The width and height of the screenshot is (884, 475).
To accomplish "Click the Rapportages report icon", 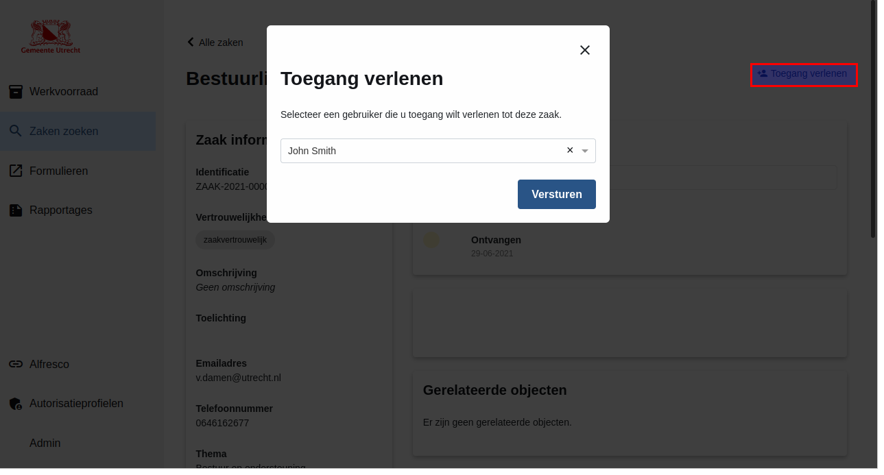I will [16, 210].
